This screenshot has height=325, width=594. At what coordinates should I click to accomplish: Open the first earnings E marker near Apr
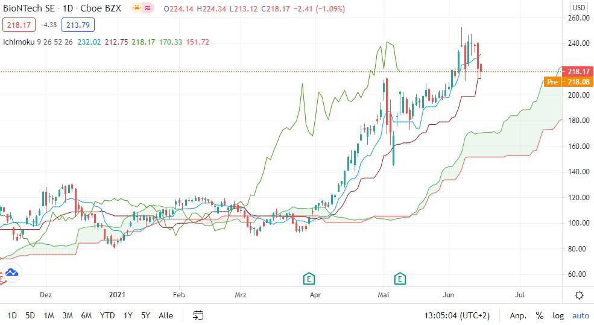click(x=309, y=279)
